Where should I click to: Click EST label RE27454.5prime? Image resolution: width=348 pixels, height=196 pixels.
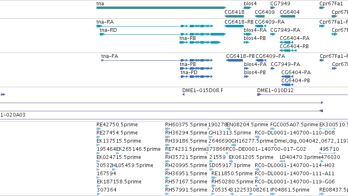[x=117, y=133]
